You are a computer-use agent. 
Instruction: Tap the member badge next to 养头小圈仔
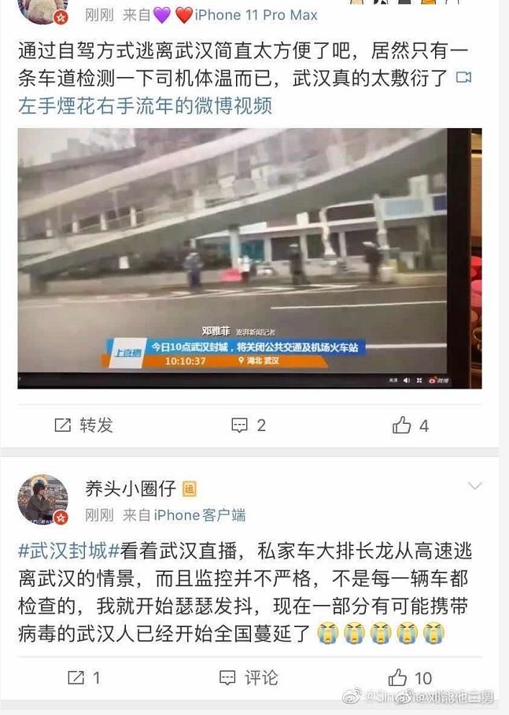[x=189, y=489]
